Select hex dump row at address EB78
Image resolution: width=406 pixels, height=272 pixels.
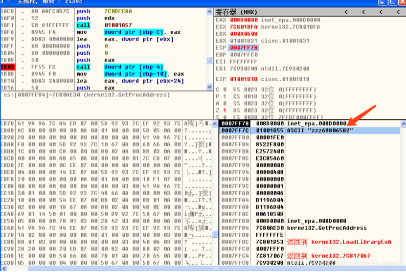tap(106, 124)
